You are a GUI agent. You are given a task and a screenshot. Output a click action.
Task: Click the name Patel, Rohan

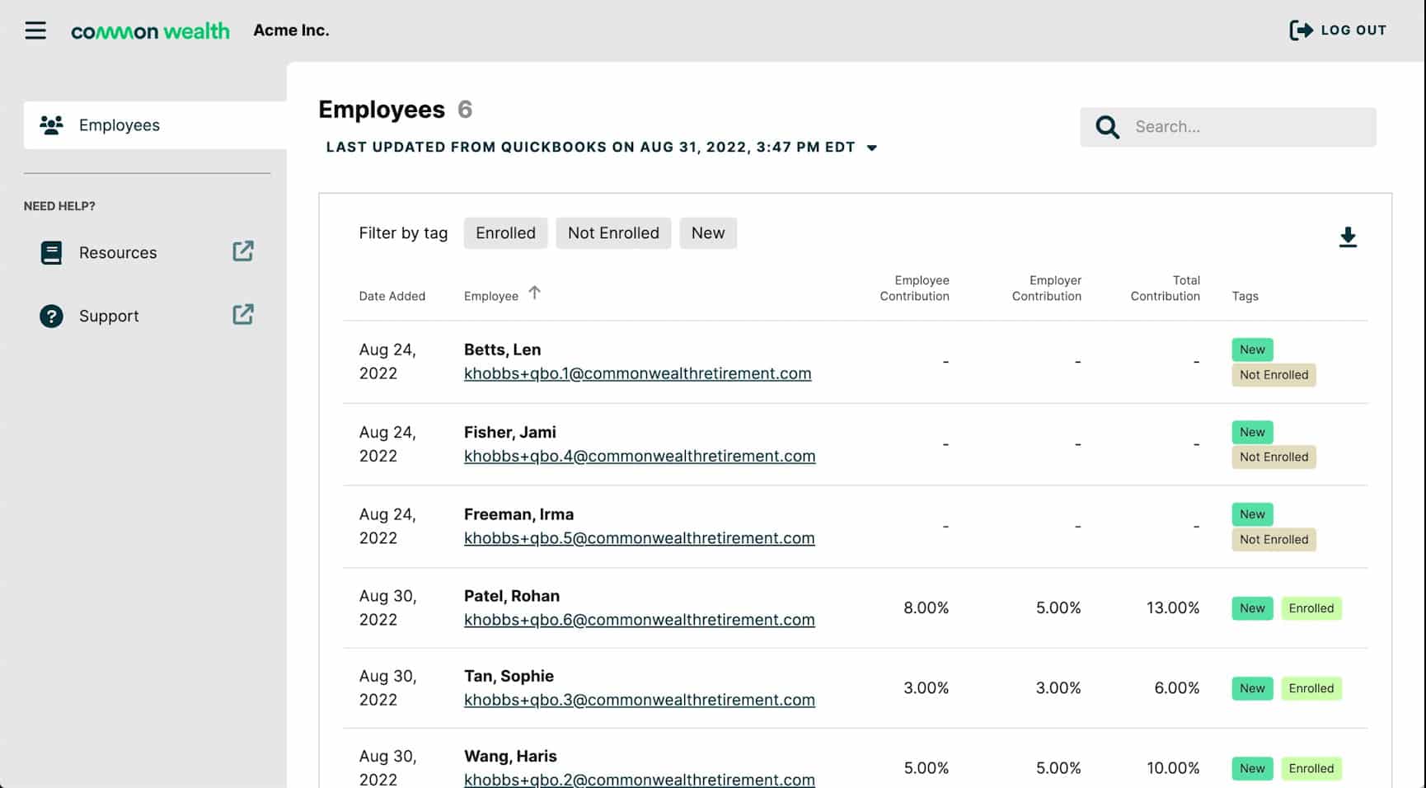pos(511,596)
